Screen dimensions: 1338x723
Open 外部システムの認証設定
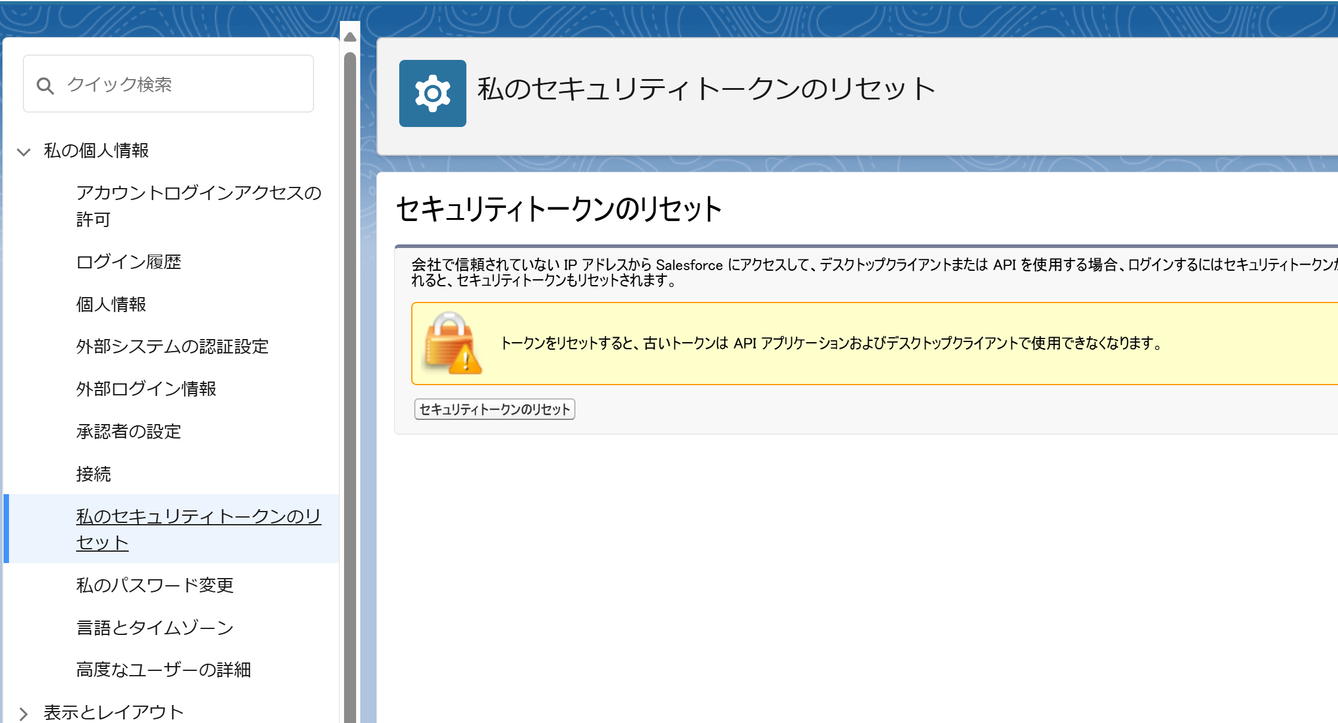click(172, 346)
